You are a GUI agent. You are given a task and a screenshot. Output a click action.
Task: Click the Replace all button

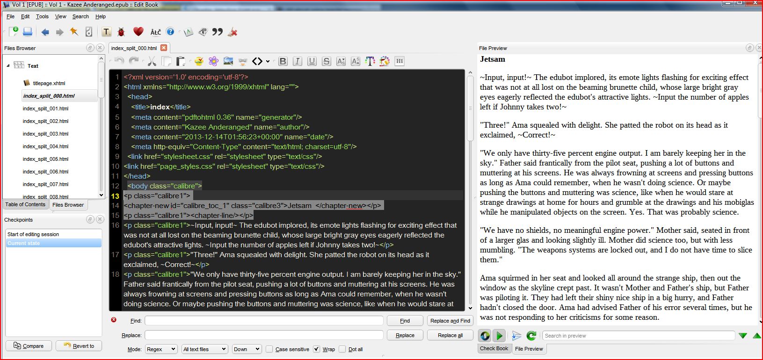[x=450, y=335]
